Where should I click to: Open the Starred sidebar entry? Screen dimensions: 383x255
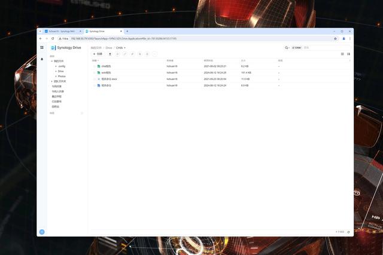coord(57,102)
